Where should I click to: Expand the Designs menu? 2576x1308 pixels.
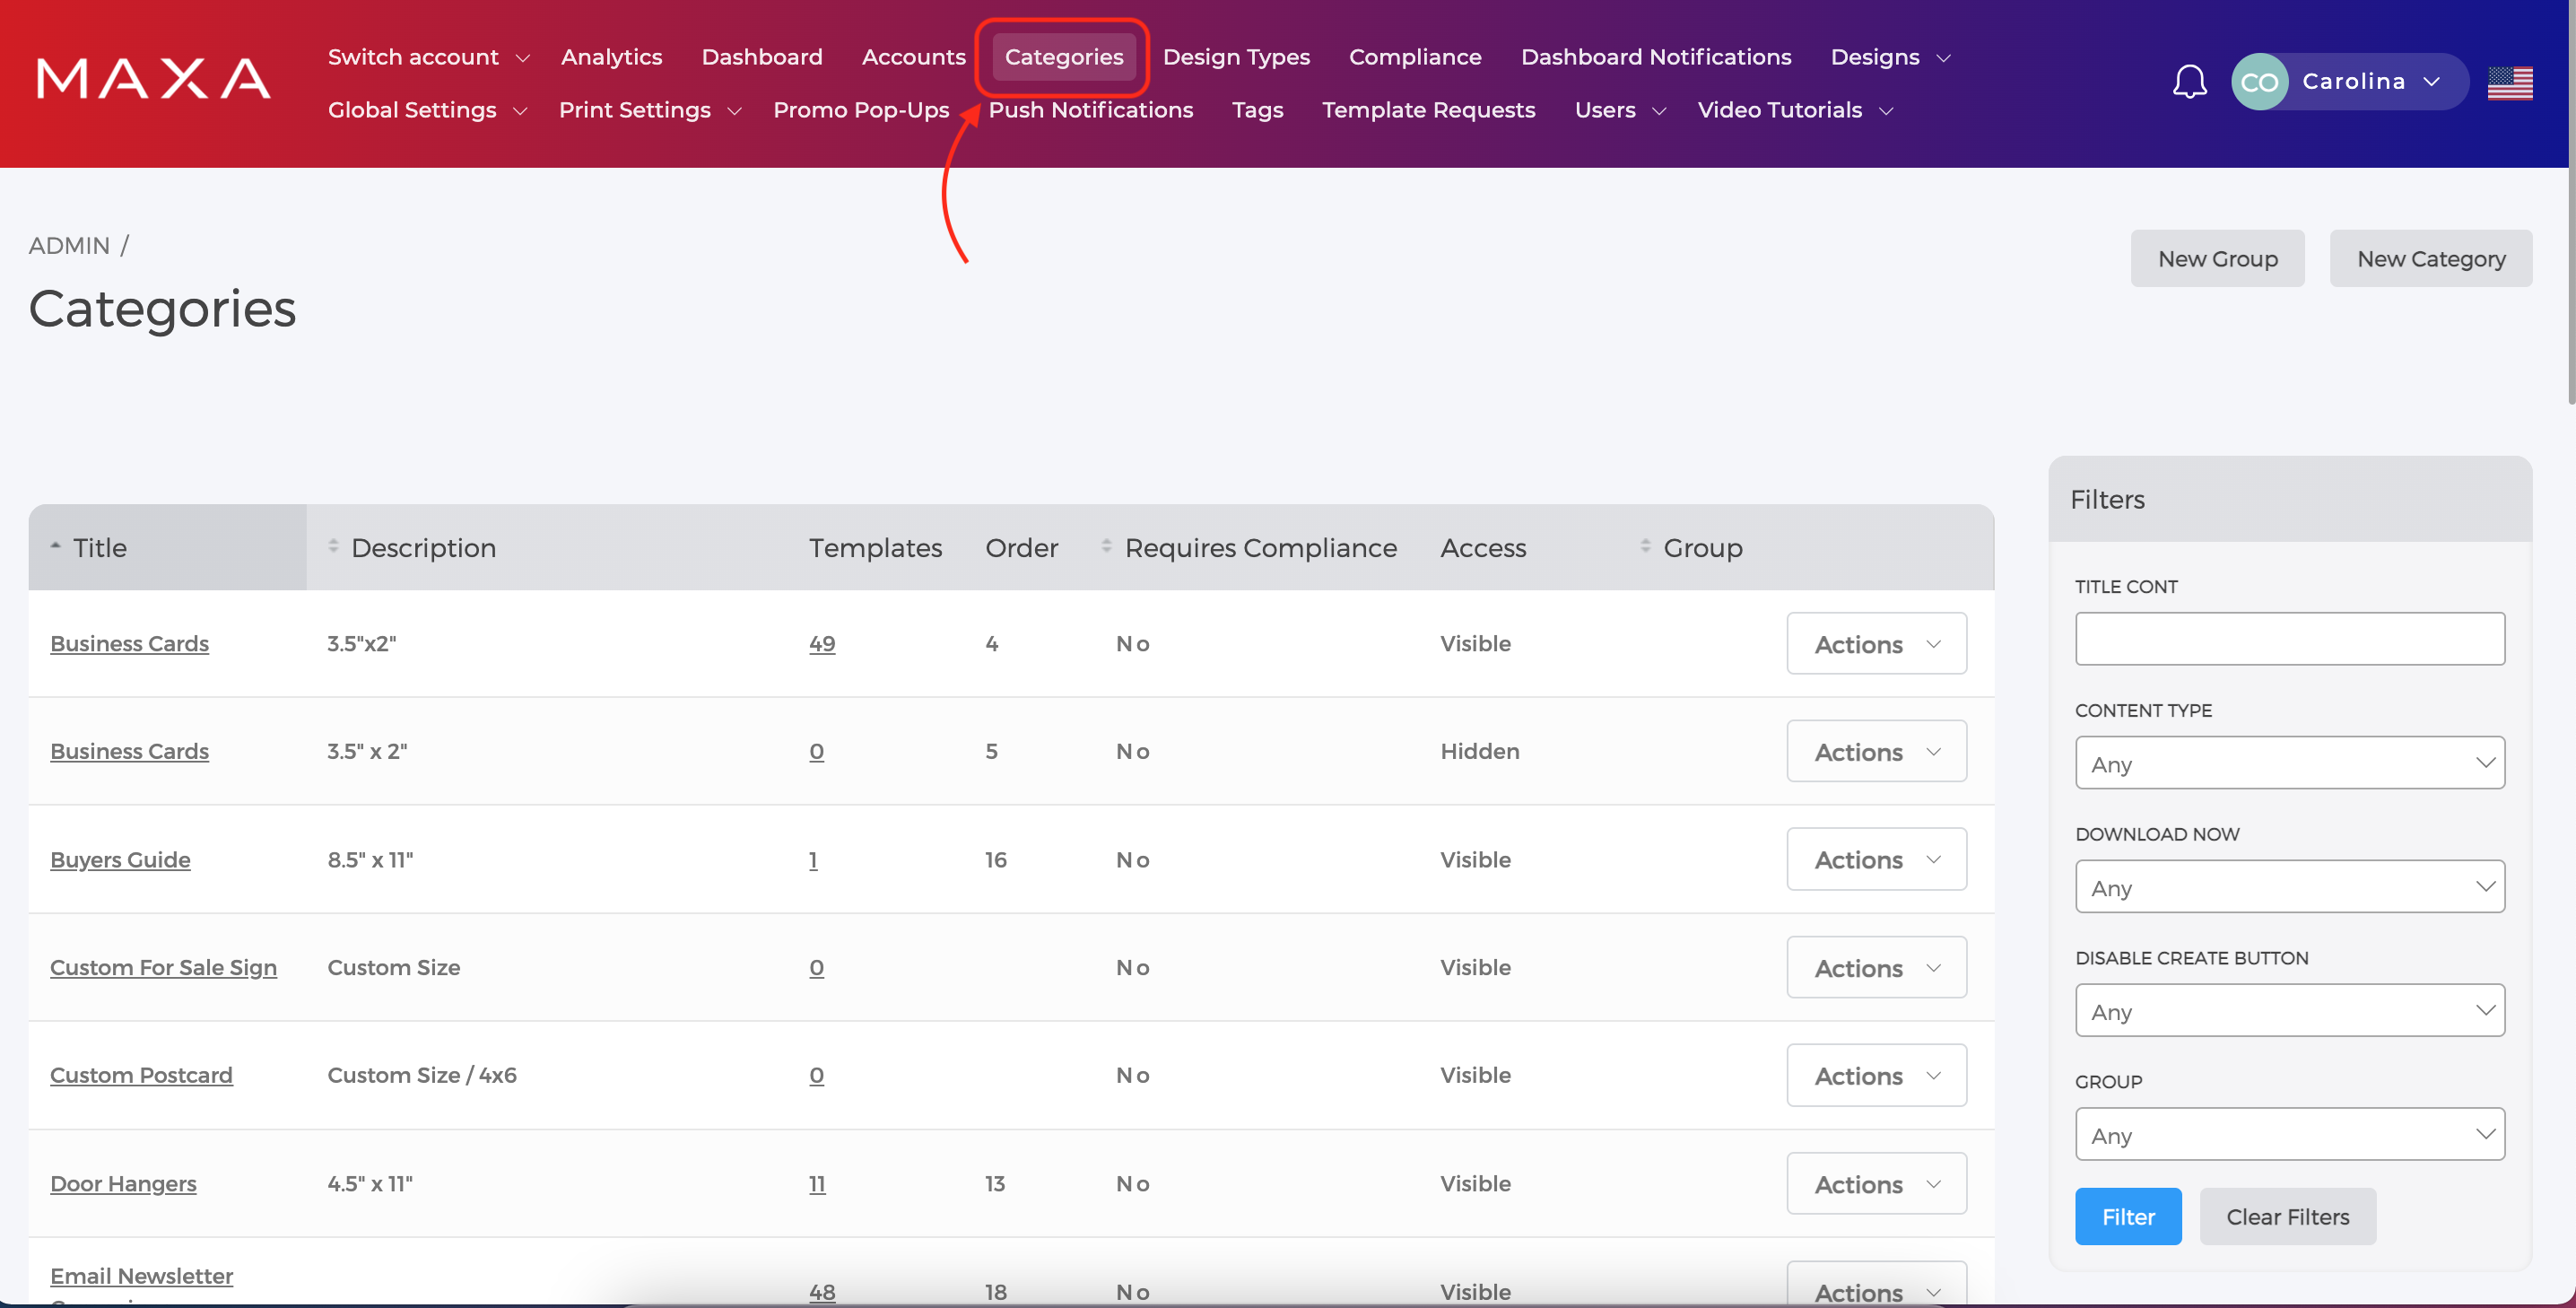pyautogui.click(x=1890, y=57)
